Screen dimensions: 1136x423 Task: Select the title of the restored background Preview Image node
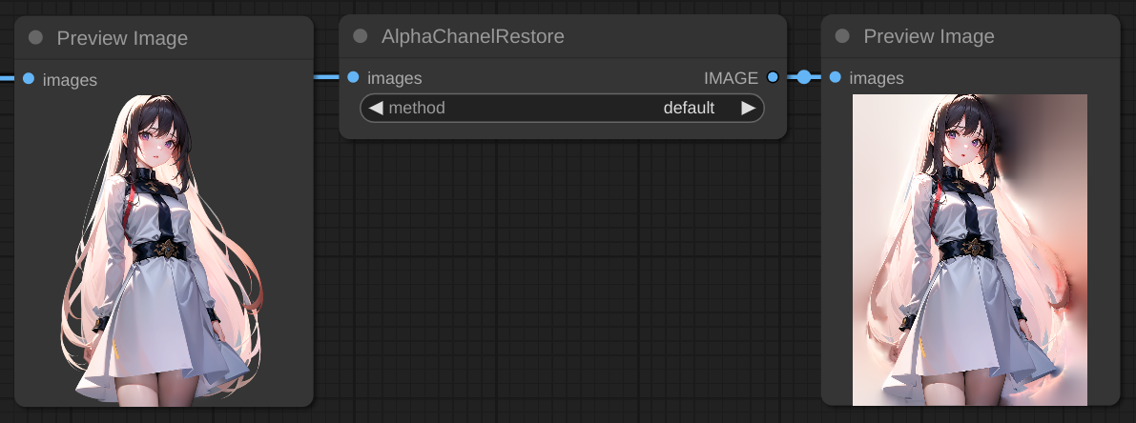click(929, 36)
